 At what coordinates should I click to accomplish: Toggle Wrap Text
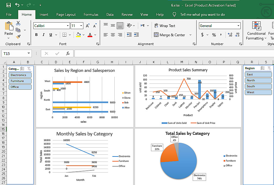point(165,26)
